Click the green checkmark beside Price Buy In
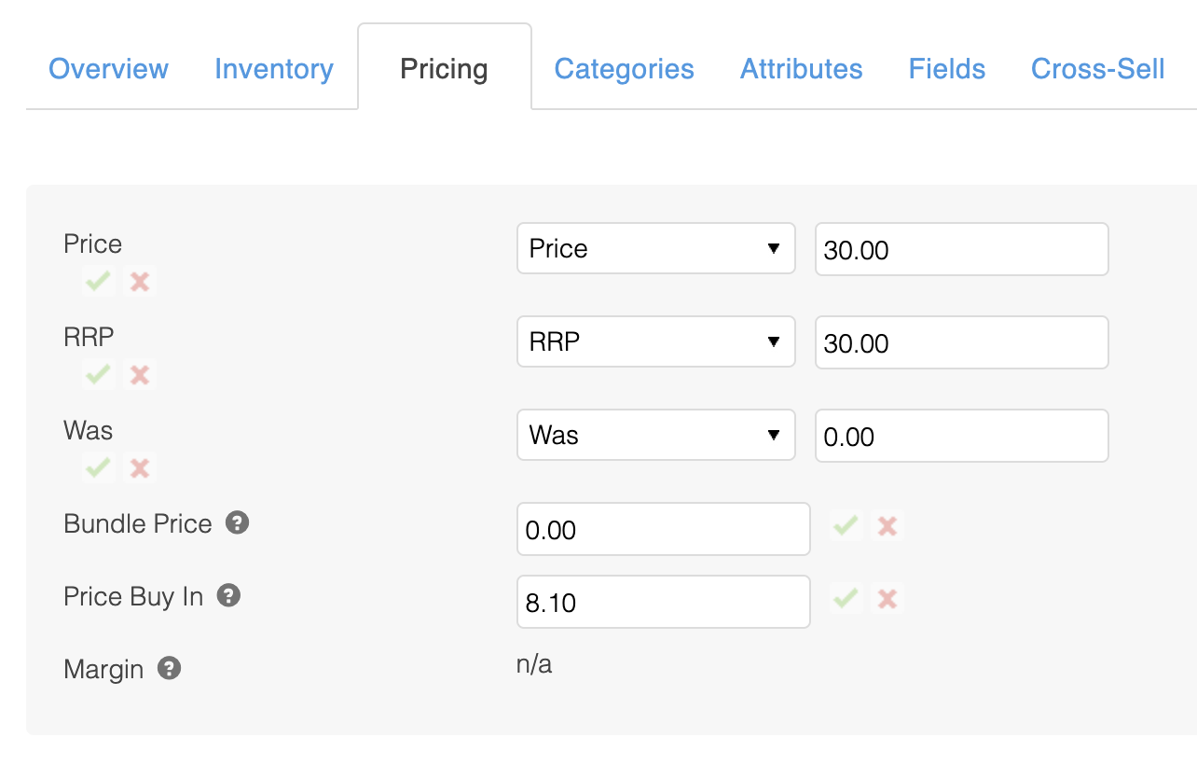Viewport: 1197px width, 765px height. (x=846, y=598)
